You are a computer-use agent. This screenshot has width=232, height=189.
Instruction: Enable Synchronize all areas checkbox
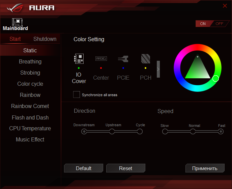click(77, 94)
